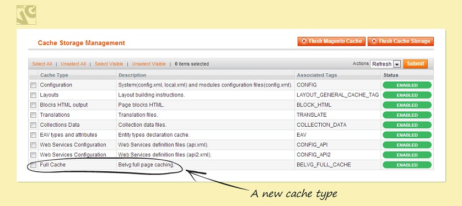462x206 pixels.
Task: Check the Layouts cache checkbox
Action: click(33, 95)
